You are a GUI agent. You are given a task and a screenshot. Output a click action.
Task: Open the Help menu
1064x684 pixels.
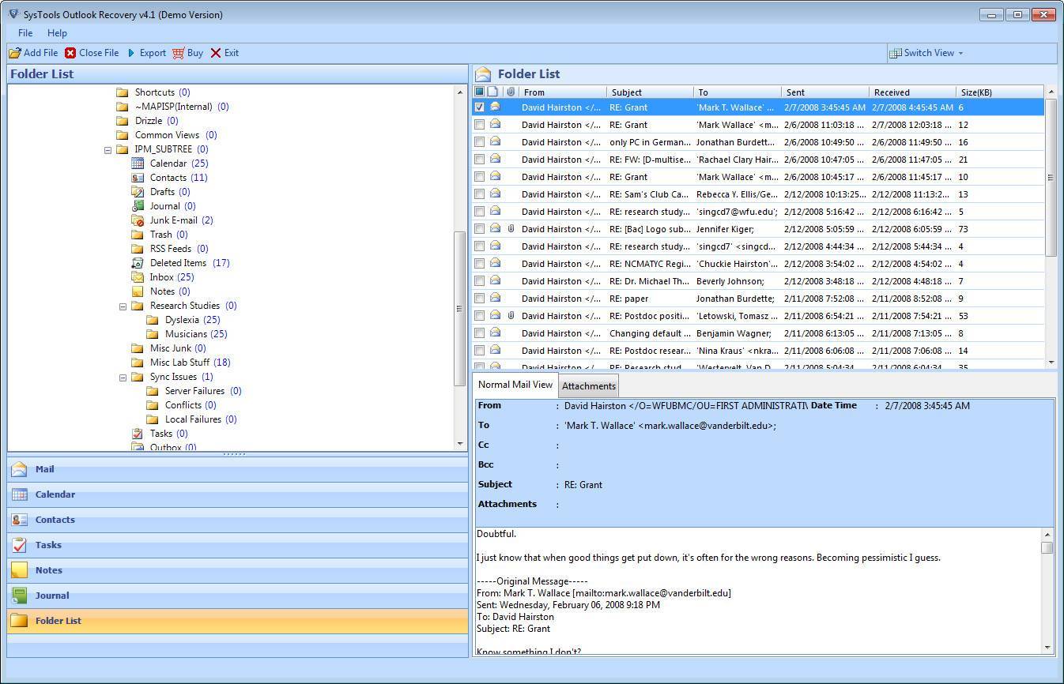pyautogui.click(x=57, y=33)
